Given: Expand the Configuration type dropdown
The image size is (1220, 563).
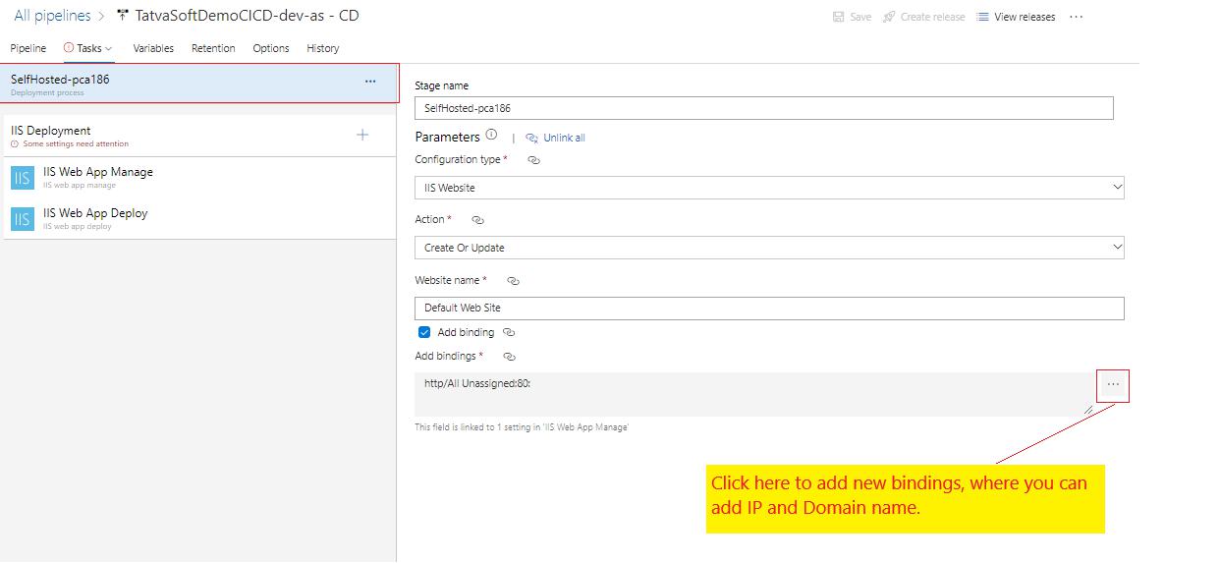Looking at the screenshot, I should click(769, 188).
